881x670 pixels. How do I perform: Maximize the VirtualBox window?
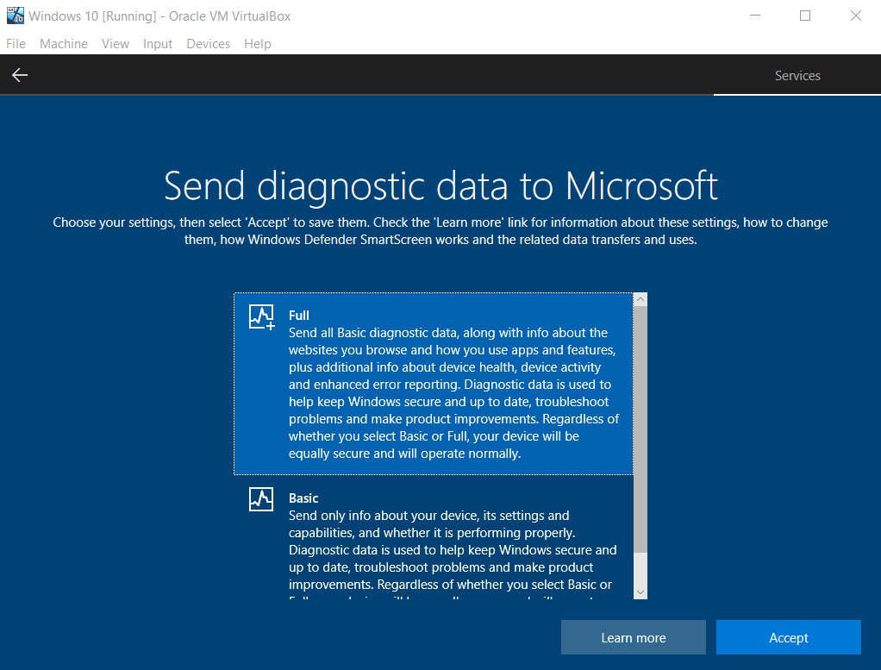pyautogui.click(x=805, y=16)
